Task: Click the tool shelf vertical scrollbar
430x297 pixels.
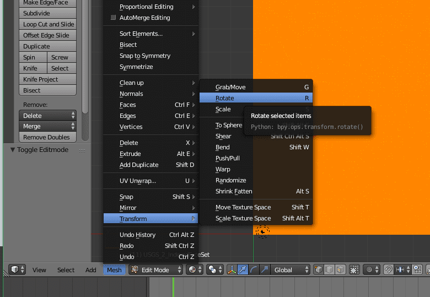Action: [85, 56]
